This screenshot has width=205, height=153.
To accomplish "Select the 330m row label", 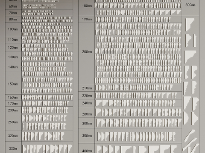I will coord(13,149).
